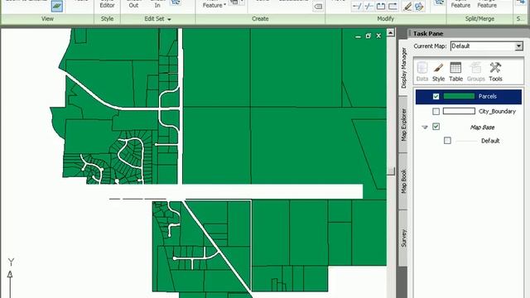
Task: Click the Modify panel title
Action: (385, 19)
